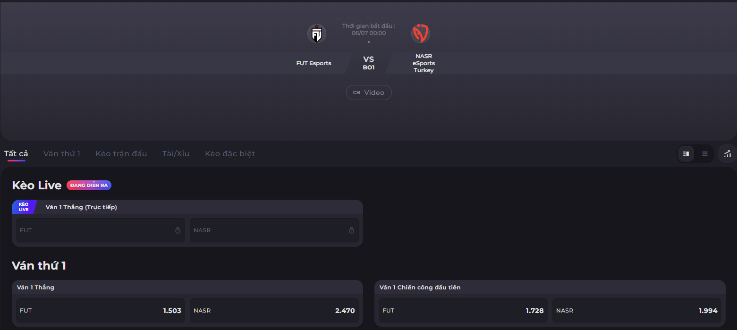Screen dimensions: 737x330
Task: Switch to the single list layout view
Action: tap(705, 154)
